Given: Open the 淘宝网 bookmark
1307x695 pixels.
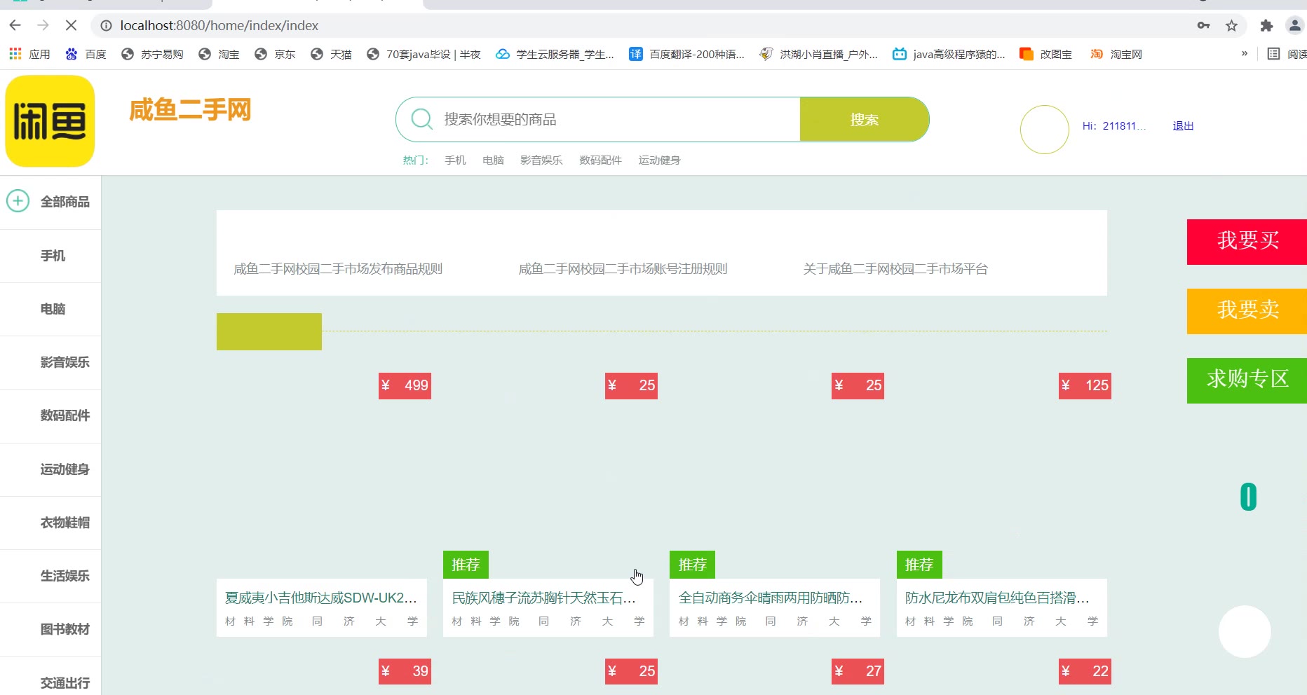Looking at the screenshot, I should tap(1116, 54).
